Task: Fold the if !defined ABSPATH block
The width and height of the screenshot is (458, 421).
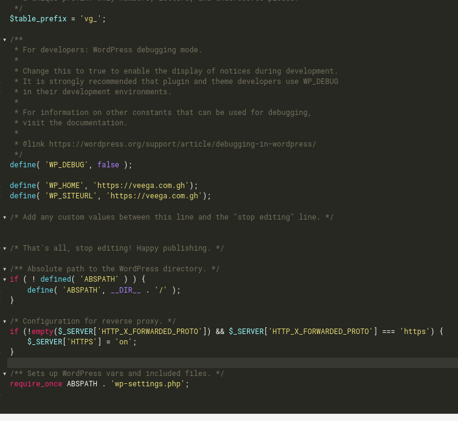Action: coord(5,279)
